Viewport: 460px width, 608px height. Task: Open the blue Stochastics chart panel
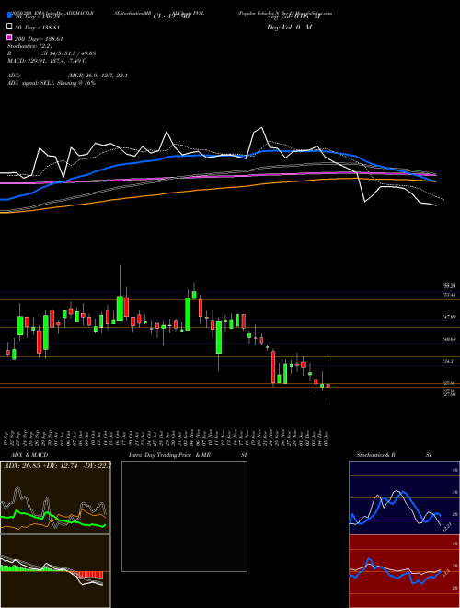click(x=404, y=497)
